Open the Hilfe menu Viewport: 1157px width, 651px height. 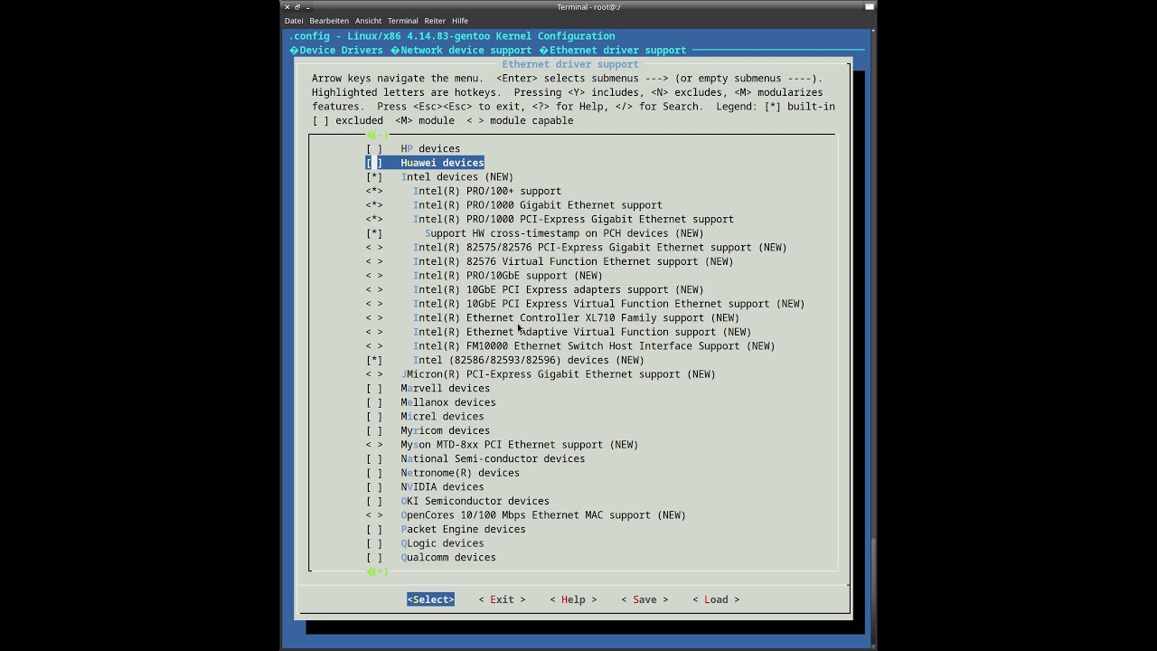coord(460,21)
